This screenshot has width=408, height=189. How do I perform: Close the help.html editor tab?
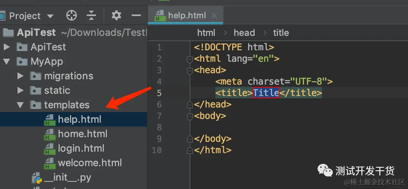(214, 16)
